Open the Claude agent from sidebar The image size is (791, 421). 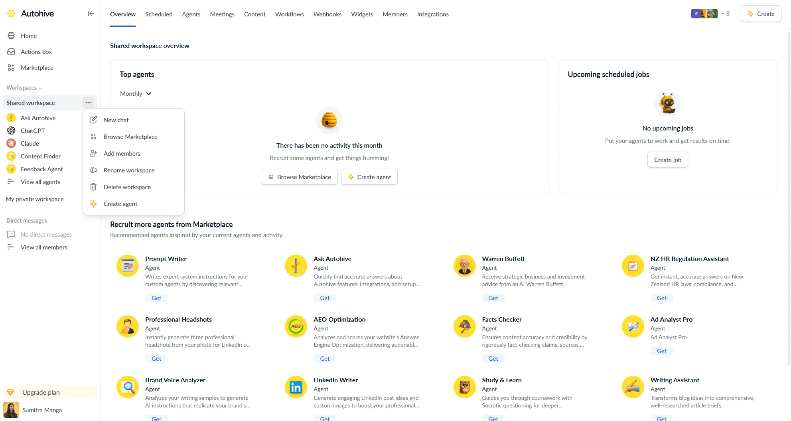pos(30,144)
